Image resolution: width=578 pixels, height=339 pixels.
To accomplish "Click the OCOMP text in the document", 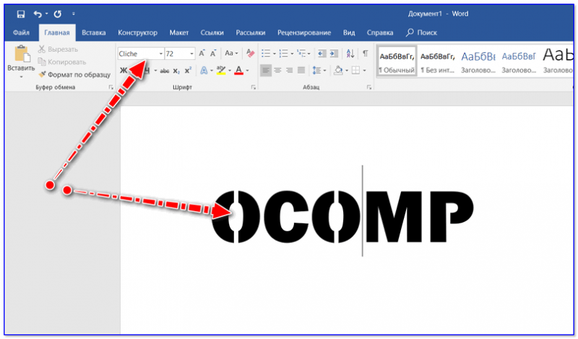I will pos(342,217).
